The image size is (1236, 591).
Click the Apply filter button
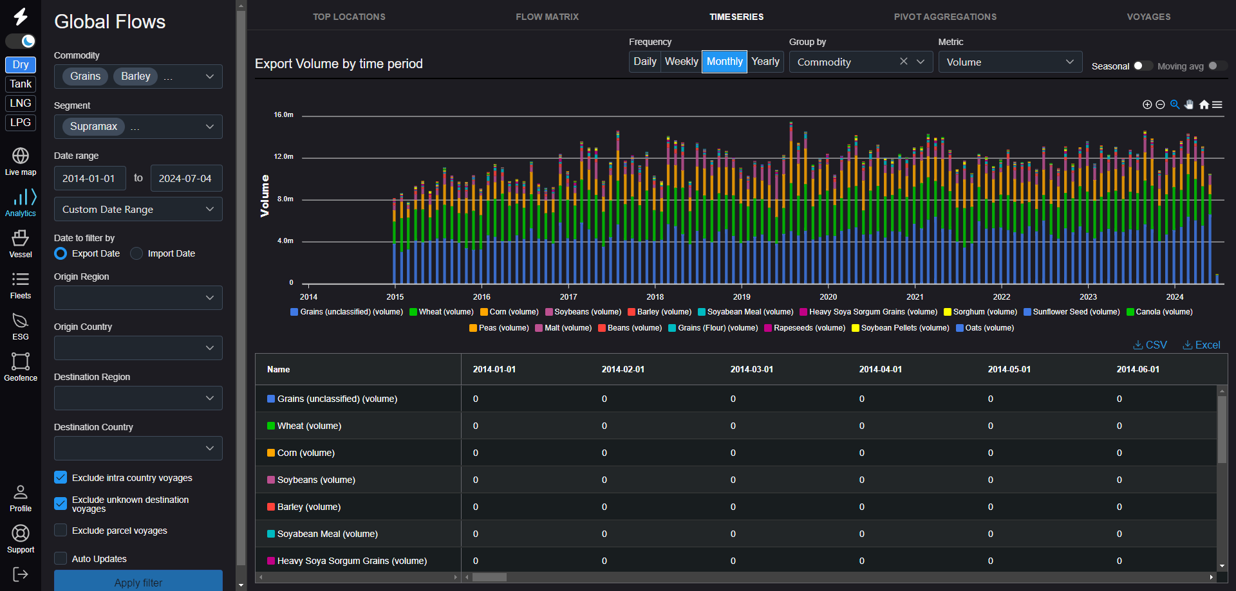click(x=138, y=581)
